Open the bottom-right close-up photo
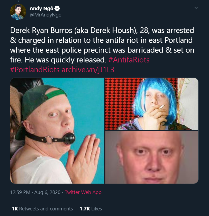The width and height of the screenshot is (209, 216). [x=151, y=157]
